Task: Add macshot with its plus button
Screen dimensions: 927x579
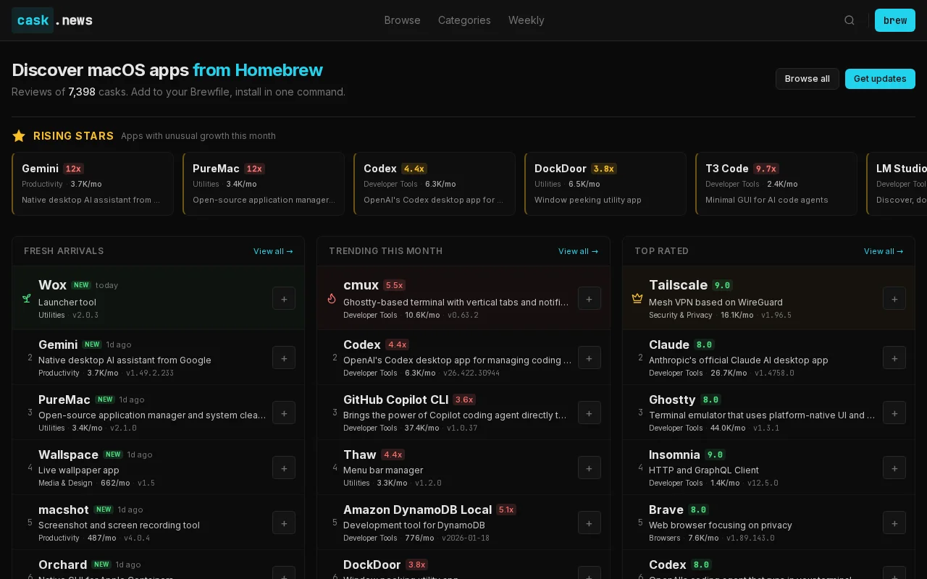Action: (x=284, y=523)
